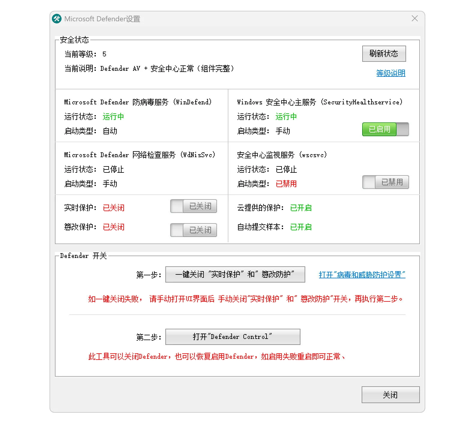Click the 一键关闭 real-time and tamper protection button
This screenshot has width=461, height=431.
tap(235, 274)
